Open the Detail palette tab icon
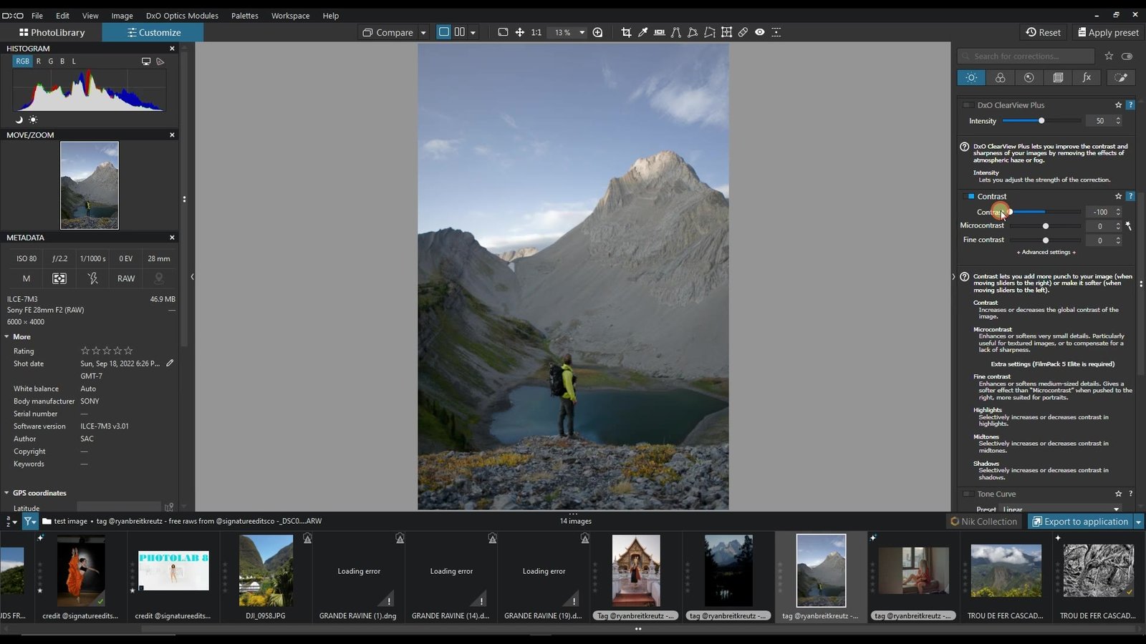Viewport: 1146px width, 644px height. coord(1029,77)
